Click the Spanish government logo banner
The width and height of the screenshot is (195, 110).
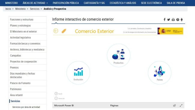coord(170,31)
